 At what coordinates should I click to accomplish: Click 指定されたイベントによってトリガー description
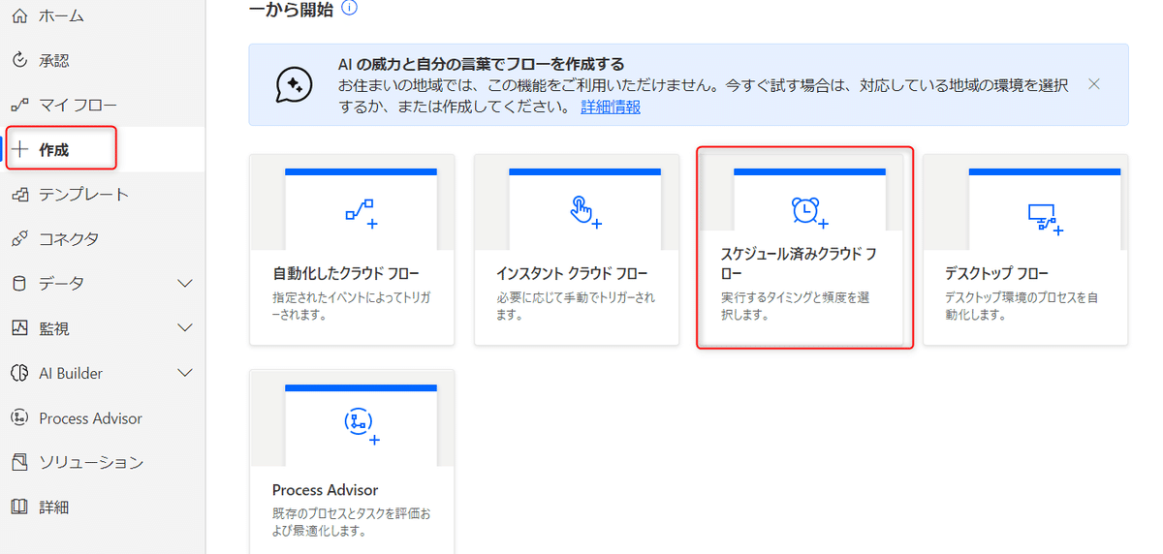click(351, 306)
